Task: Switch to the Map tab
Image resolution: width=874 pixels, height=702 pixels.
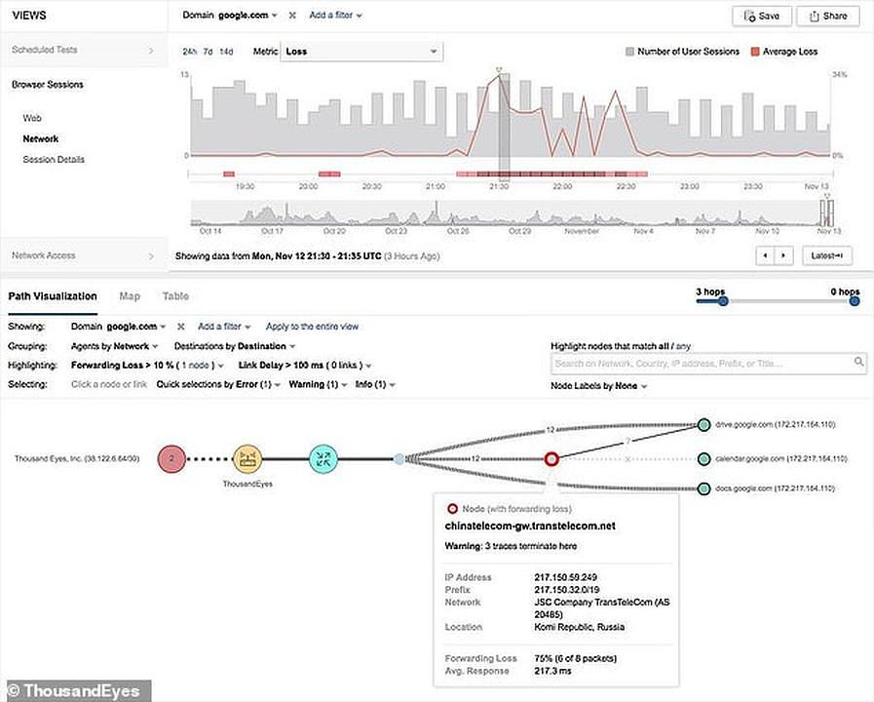Action: [x=130, y=296]
